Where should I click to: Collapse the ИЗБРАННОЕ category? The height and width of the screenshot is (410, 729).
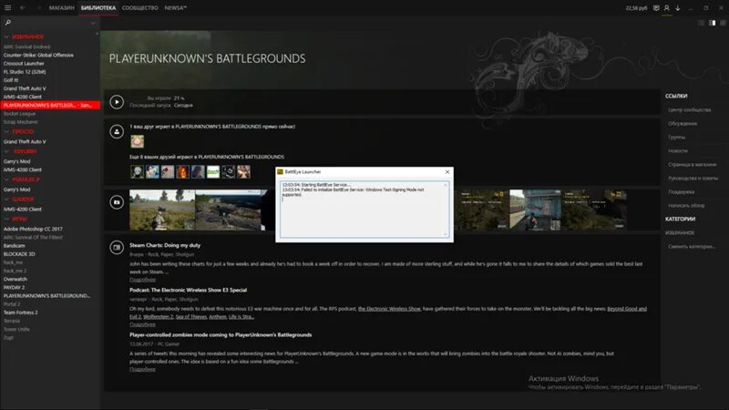pos(6,36)
